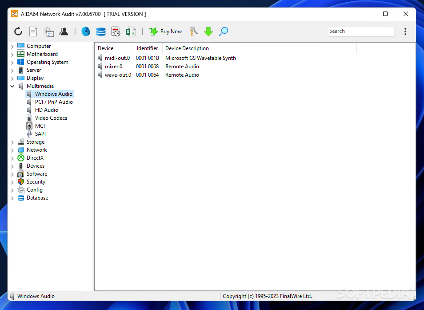
Task: Open the Report page icon
Action: 33,31
